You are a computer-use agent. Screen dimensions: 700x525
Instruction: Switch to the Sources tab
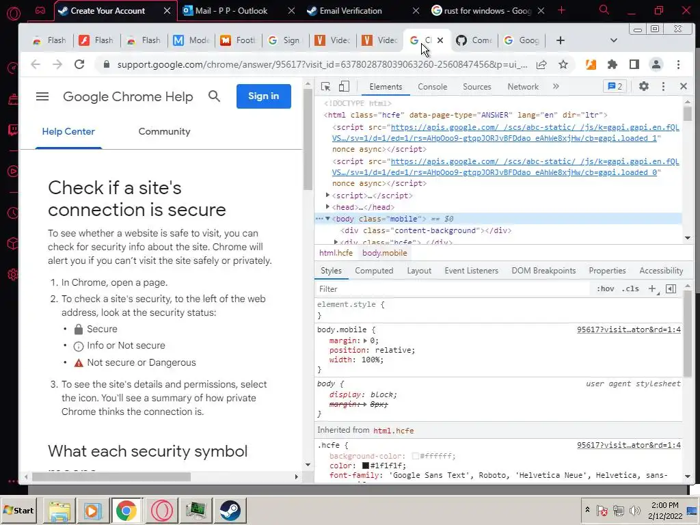476,87
